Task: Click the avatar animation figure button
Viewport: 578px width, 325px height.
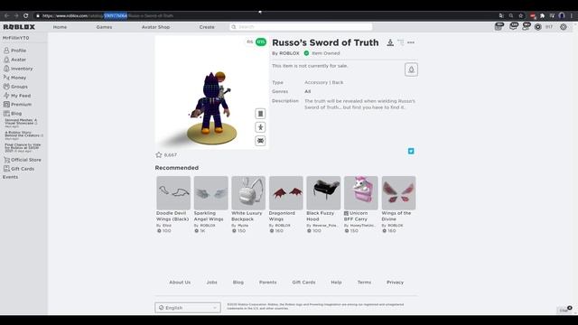Action: pos(260,127)
